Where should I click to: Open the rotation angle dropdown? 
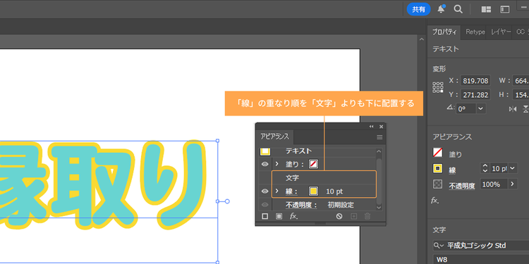(x=481, y=108)
